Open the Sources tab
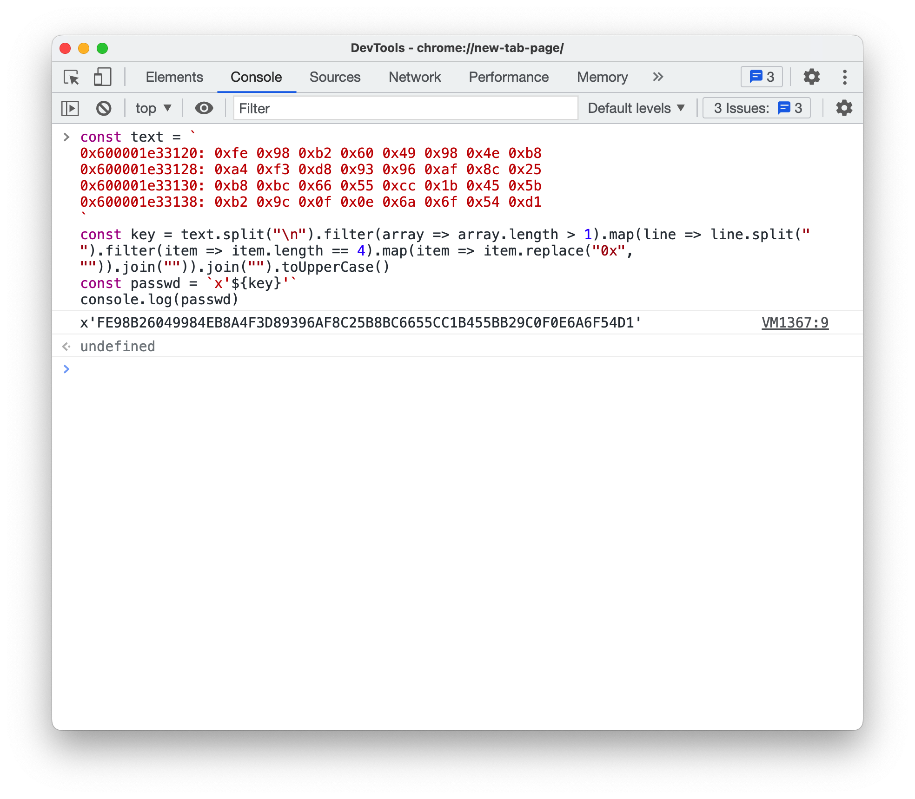The image size is (915, 799). pyautogui.click(x=335, y=77)
